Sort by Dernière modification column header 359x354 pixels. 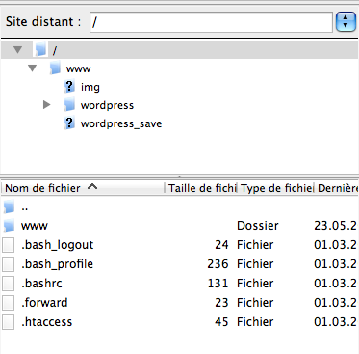pos(337,188)
